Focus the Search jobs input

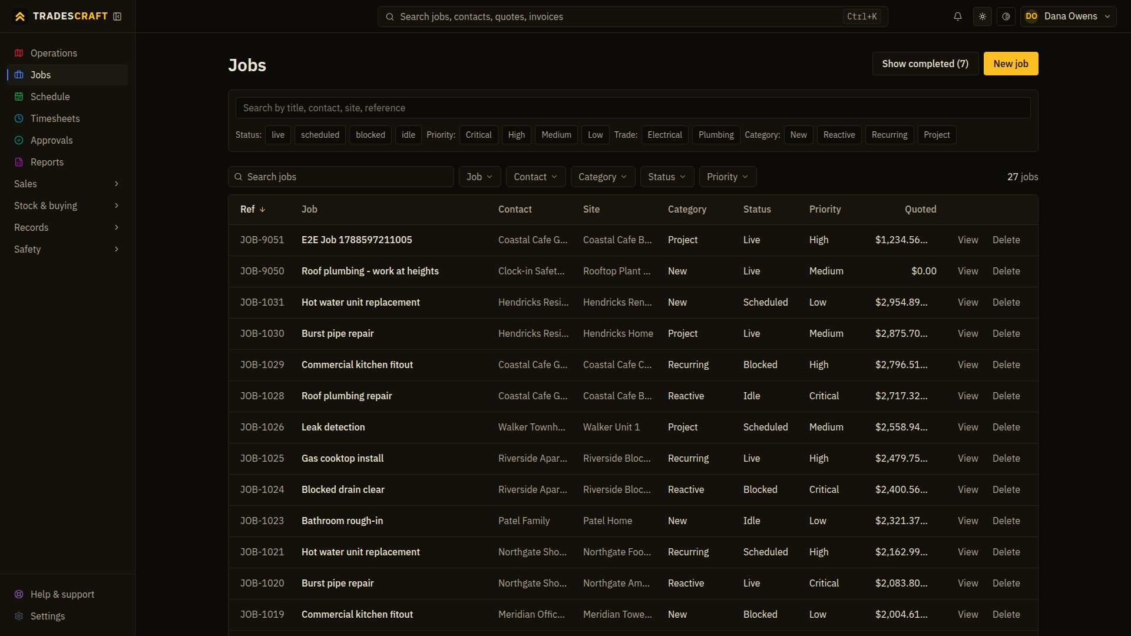coord(340,177)
